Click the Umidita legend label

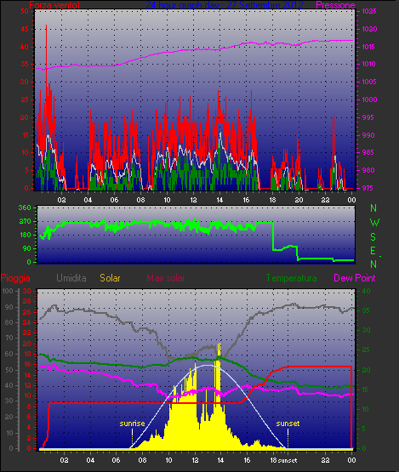[x=71, y=278]
